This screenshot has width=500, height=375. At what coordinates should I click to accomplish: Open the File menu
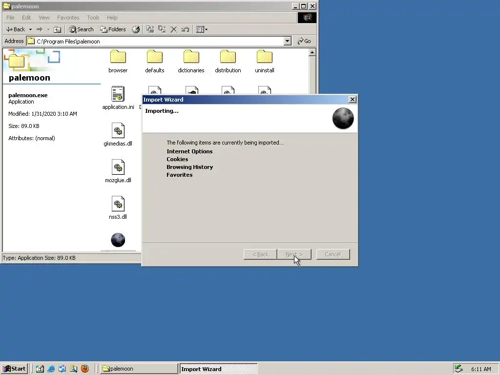[10, 18]
